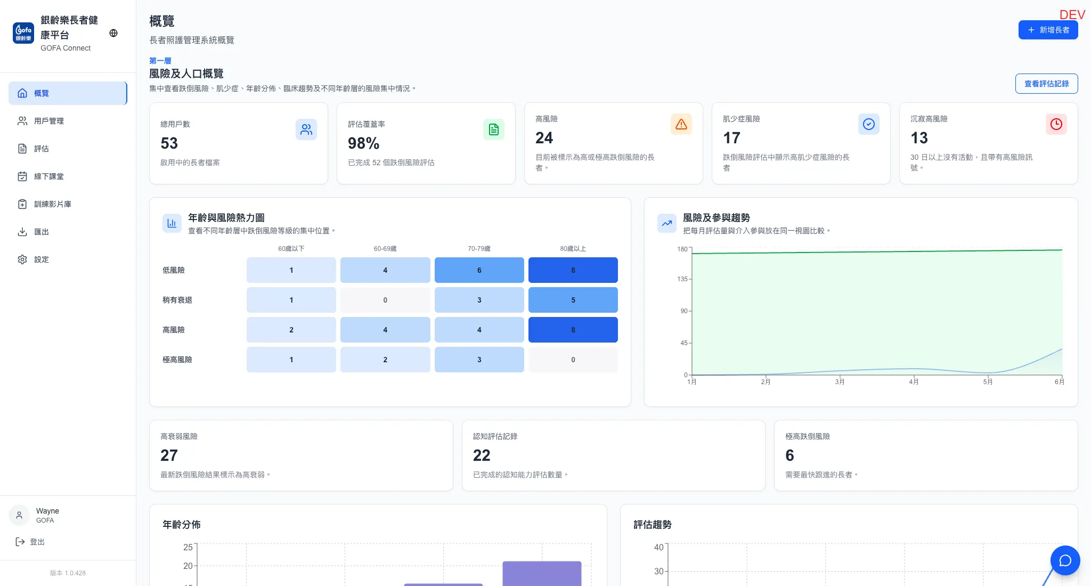1091x586 pixels.
Task: Click the download icon beside 匯出
Action: (x=22, y=232)
